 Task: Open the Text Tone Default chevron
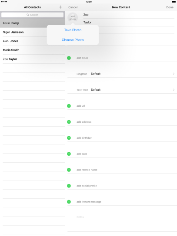pyautogui.click(x=174, y=90)
